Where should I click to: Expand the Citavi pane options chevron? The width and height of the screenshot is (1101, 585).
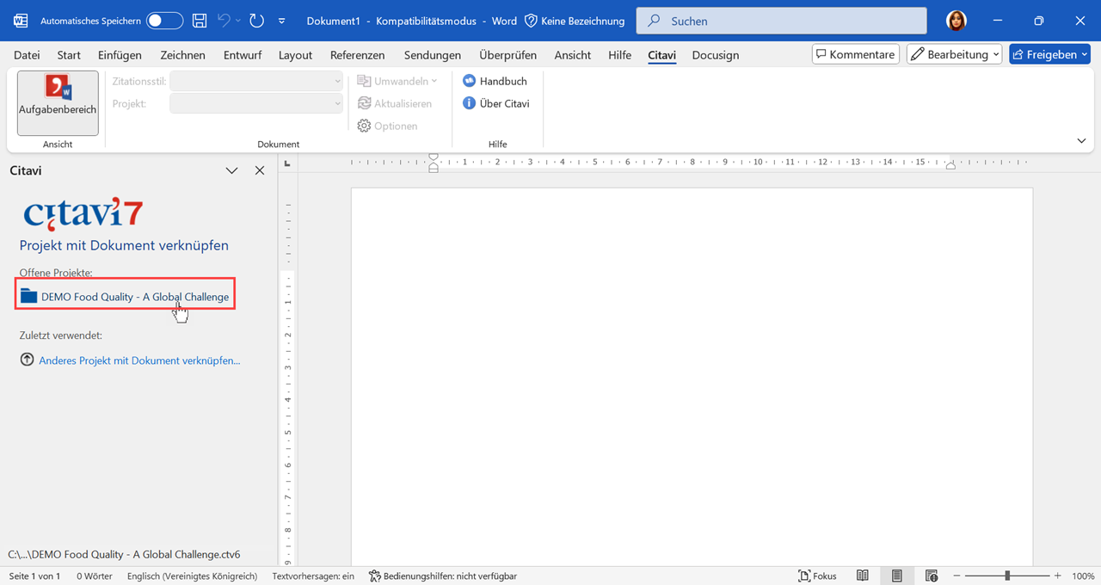pyautogui.click(x=231, y=170)
